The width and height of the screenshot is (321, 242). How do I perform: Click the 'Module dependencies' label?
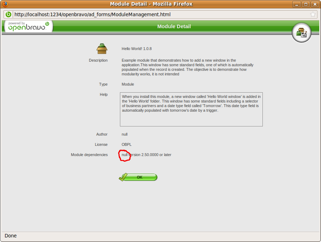coord(89,155)
